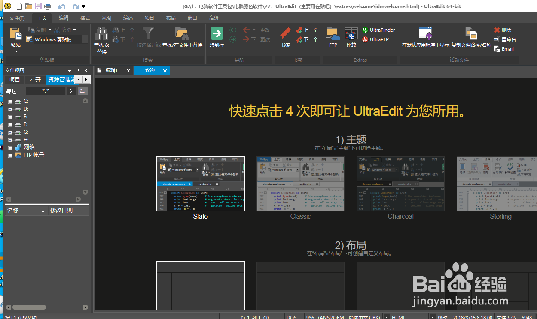Click the FTP cloud folder icon
537x319 pixels.
tap(333, 33)
